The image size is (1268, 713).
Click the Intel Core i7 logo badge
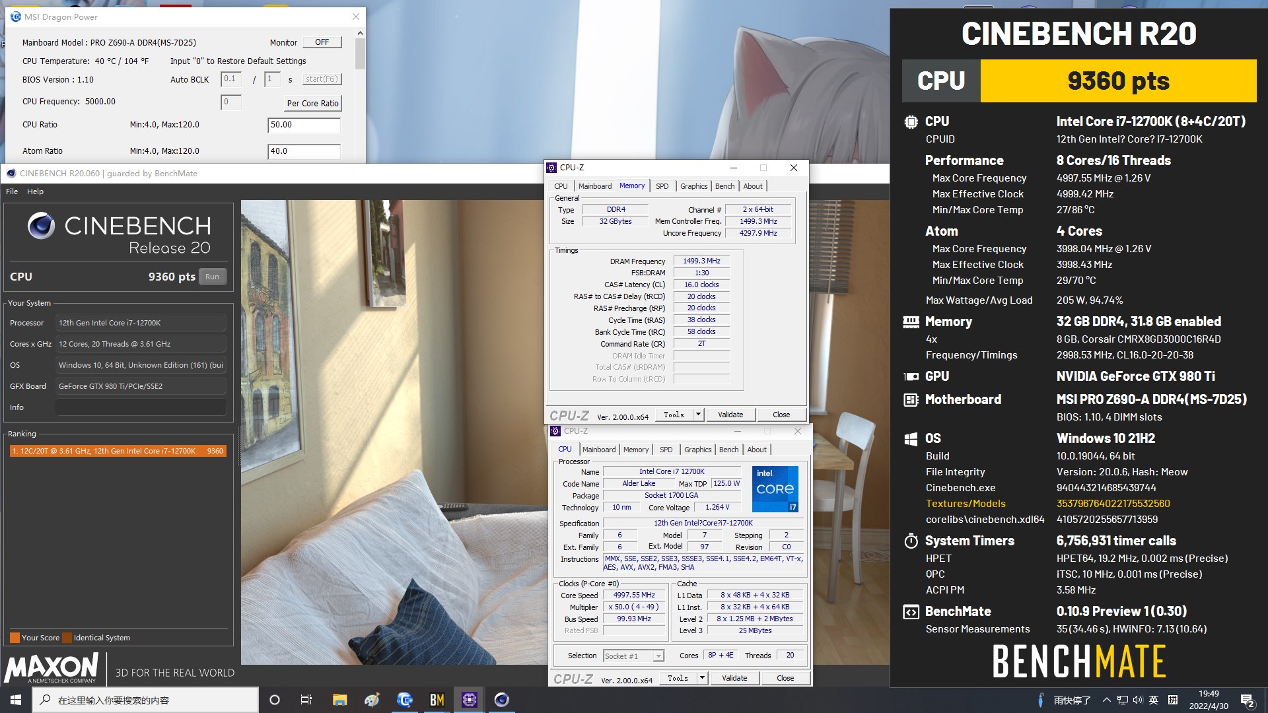click(775, 489)
